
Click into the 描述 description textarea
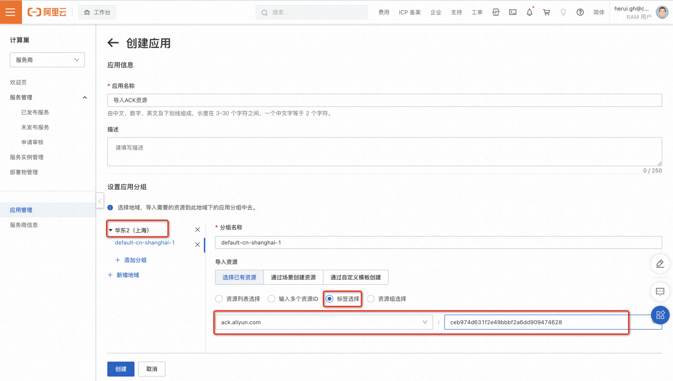tap(385, 151)
